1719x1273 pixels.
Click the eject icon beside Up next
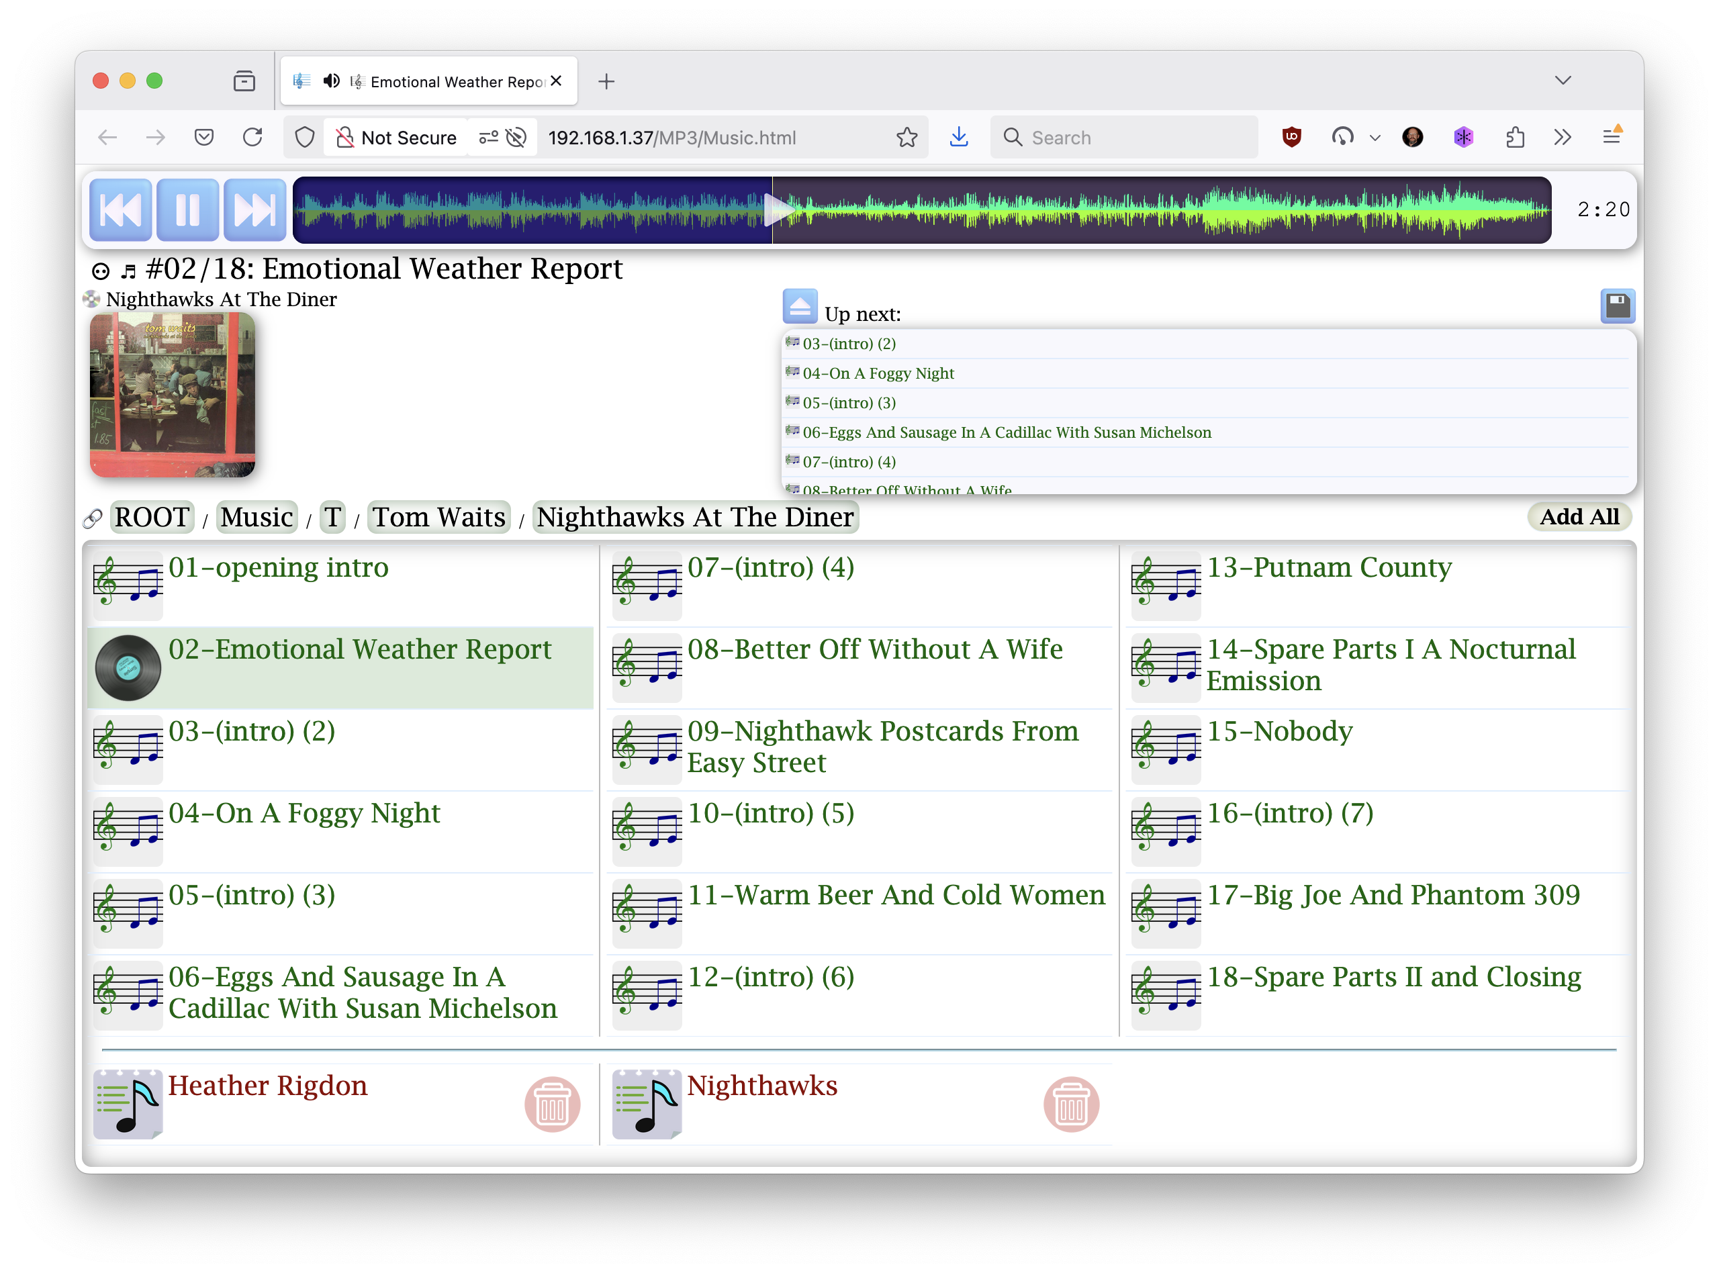800,307
